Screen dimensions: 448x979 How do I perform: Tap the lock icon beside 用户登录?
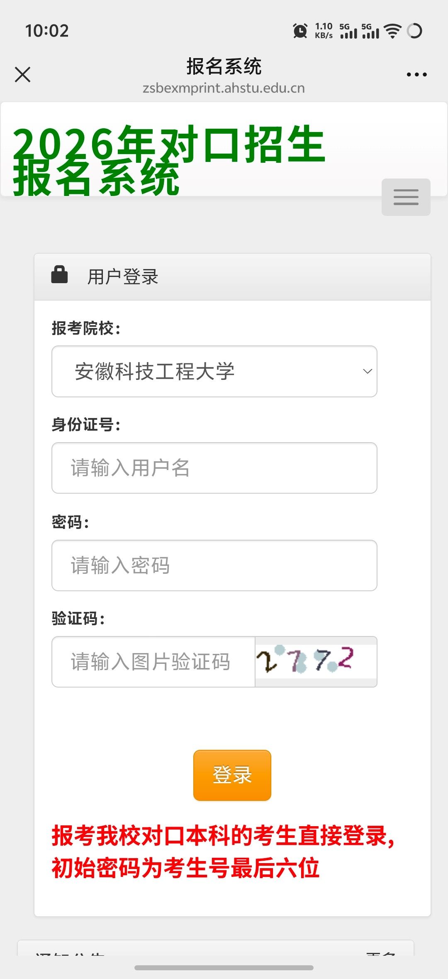[59, 275]
